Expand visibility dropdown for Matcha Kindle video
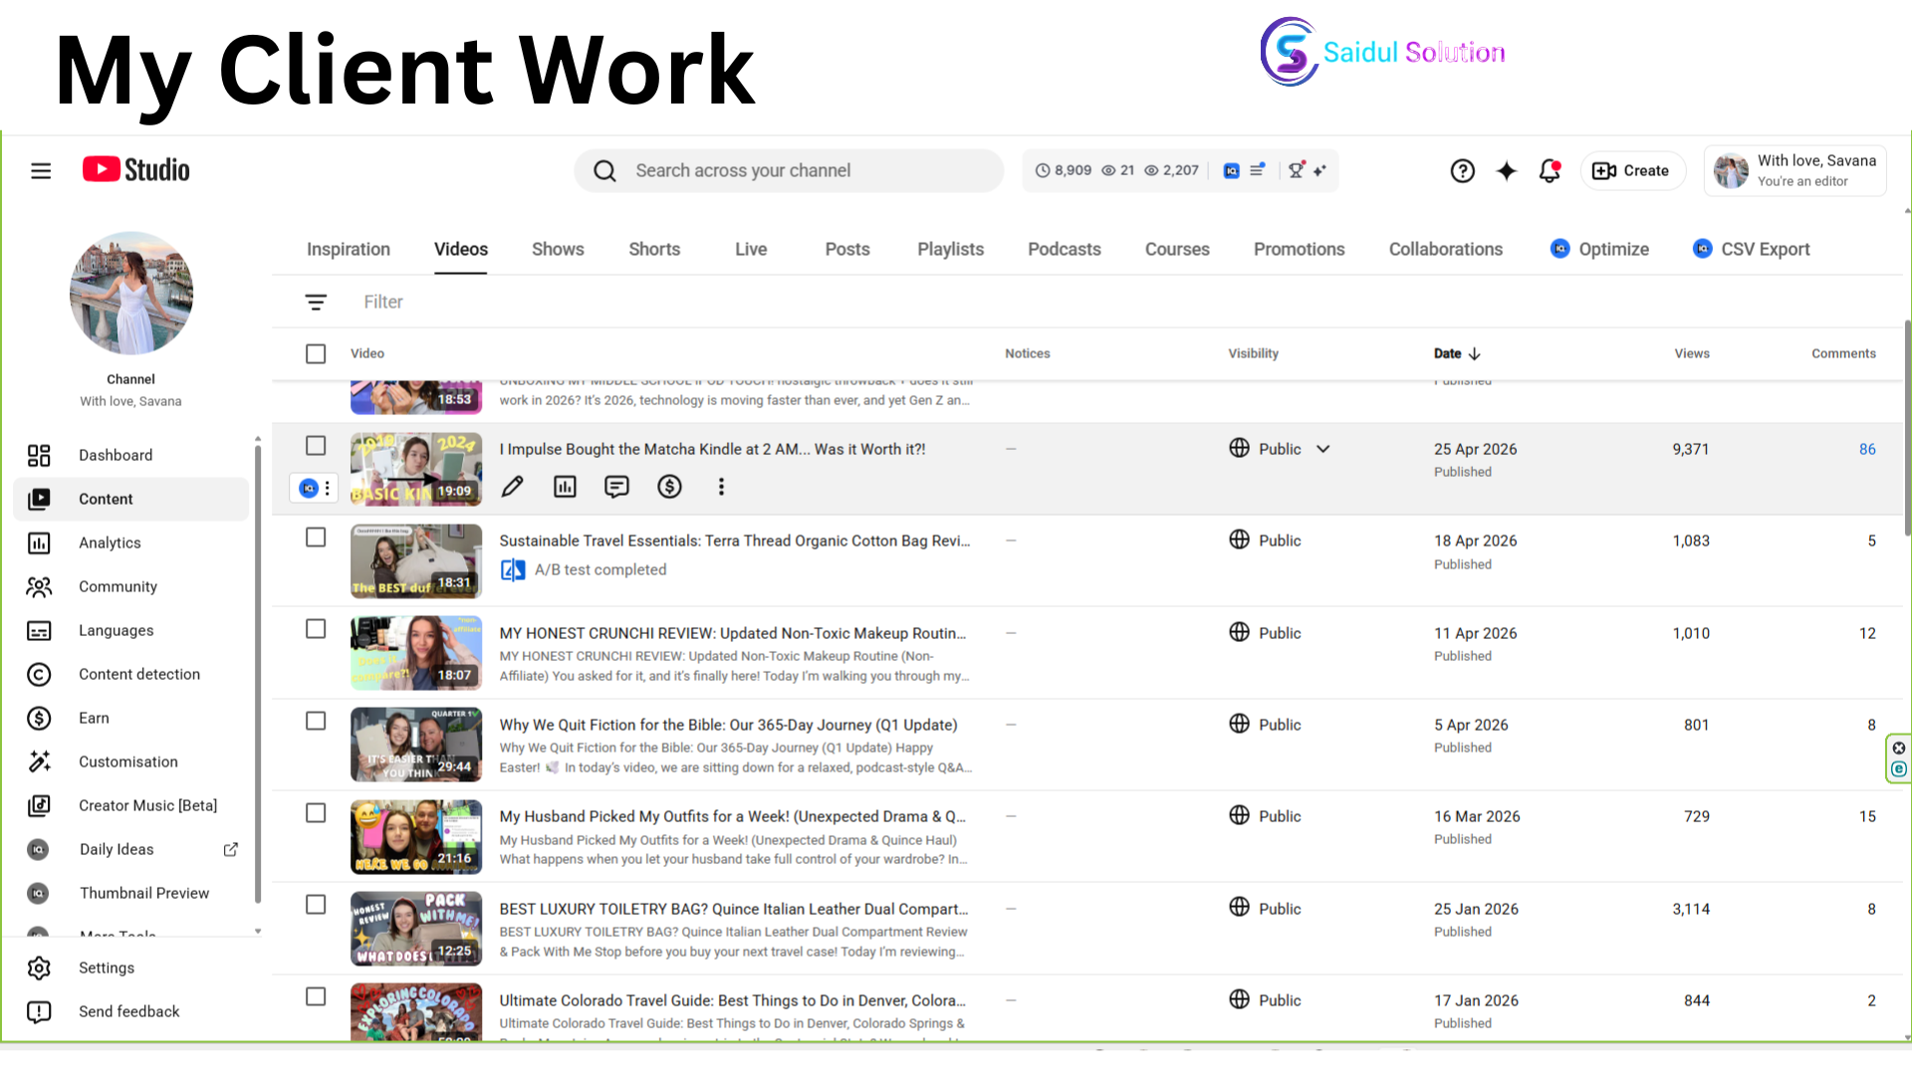The image size is (1912, 1075). tap(1322, 449)
